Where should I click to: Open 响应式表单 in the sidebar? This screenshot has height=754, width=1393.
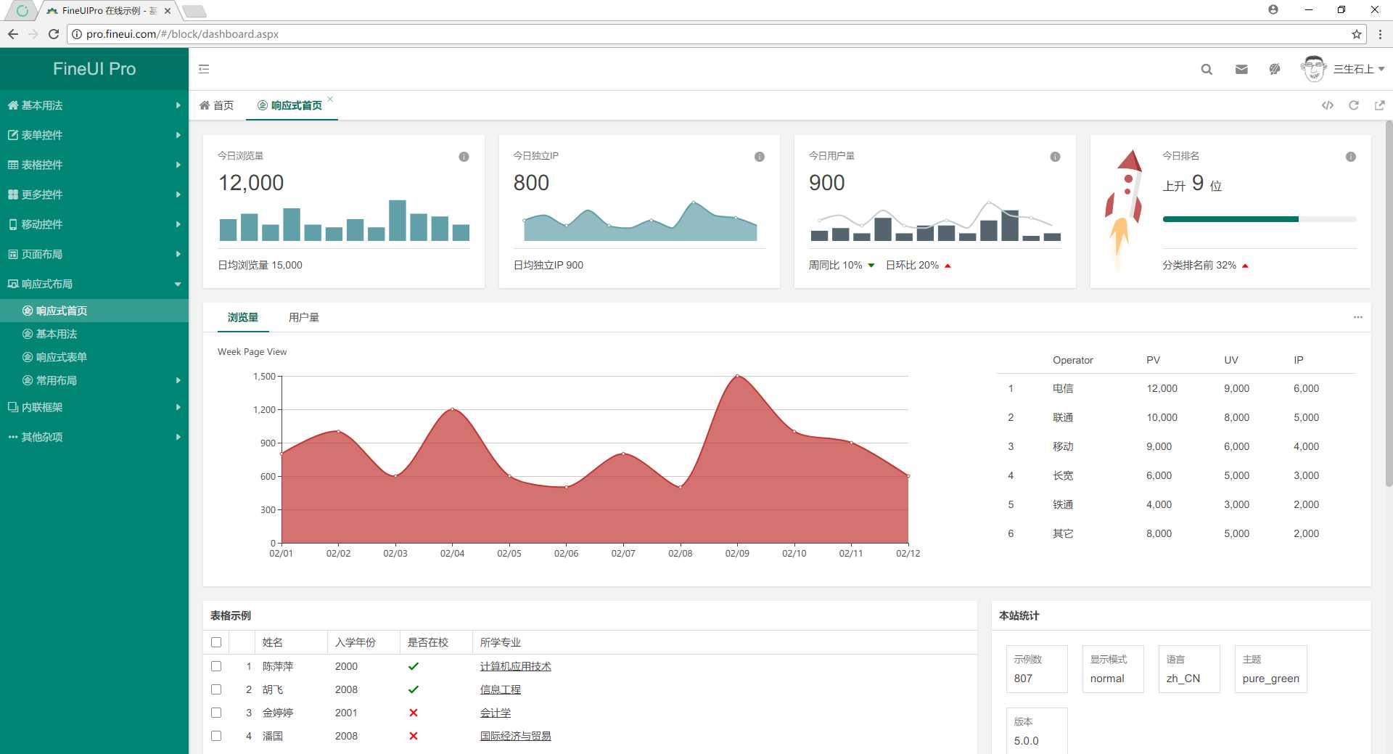coord(94,357)
